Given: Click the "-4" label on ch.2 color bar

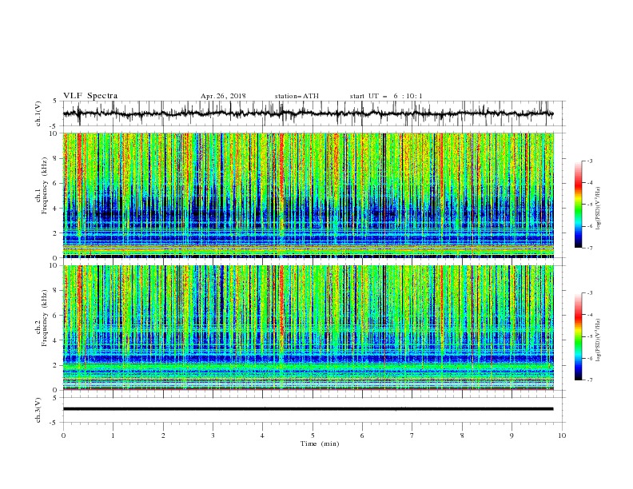Looking at the screenshot, I should point(590,315).
